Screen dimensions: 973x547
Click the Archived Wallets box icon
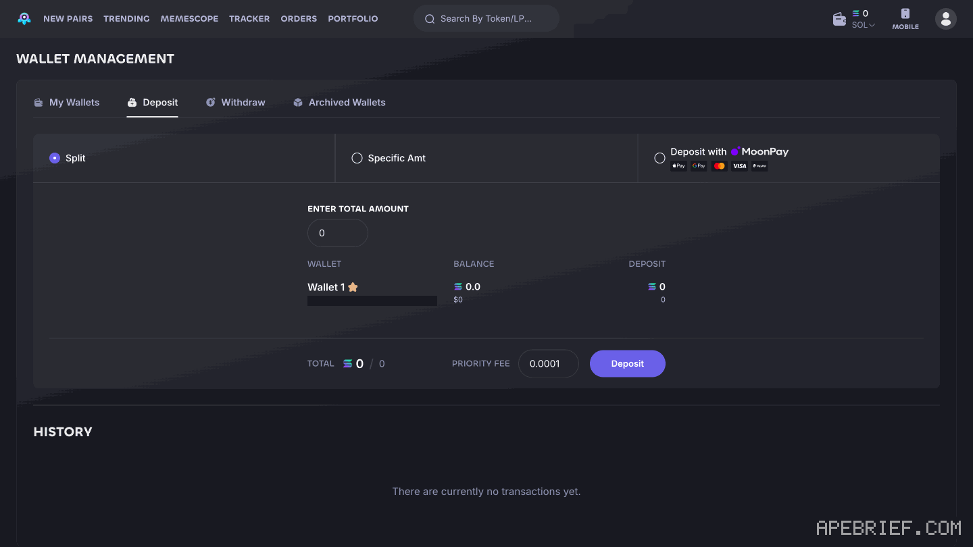click(298, 103)
